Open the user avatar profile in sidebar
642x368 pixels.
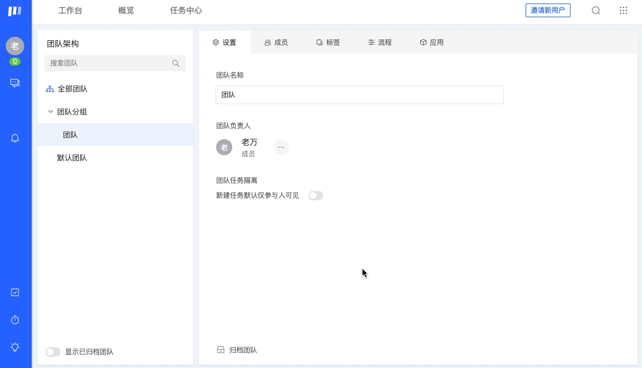[15, 46]
